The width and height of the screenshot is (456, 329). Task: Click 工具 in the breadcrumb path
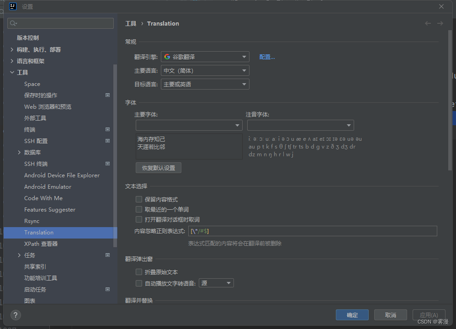coord(129,23)
